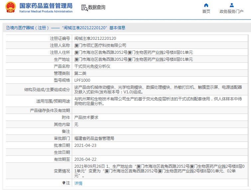Screen dimensions: 251x190
Task: Open the 详情 link
Action: click(x=78, y=183)
